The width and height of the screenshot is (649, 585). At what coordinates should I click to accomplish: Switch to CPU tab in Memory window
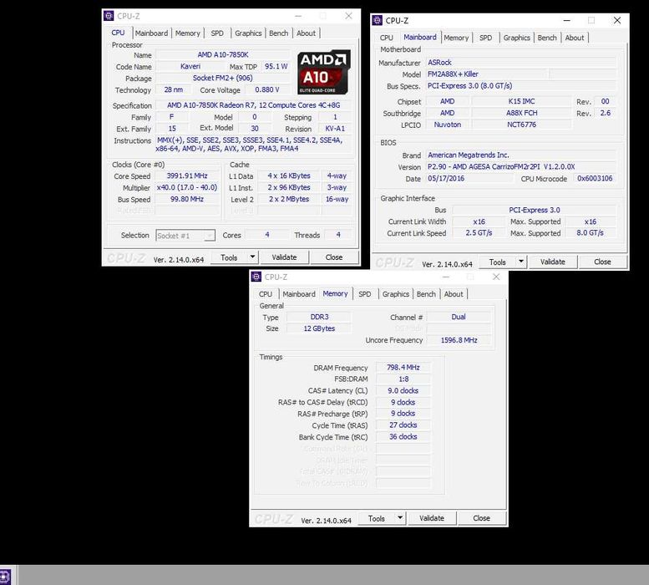pyautogui.click(x=266, y=294)
